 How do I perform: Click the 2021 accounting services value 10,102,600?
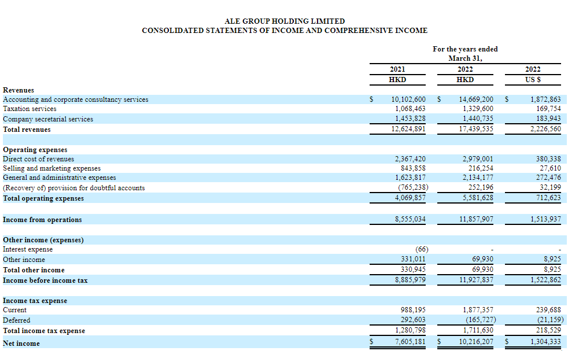408,99
